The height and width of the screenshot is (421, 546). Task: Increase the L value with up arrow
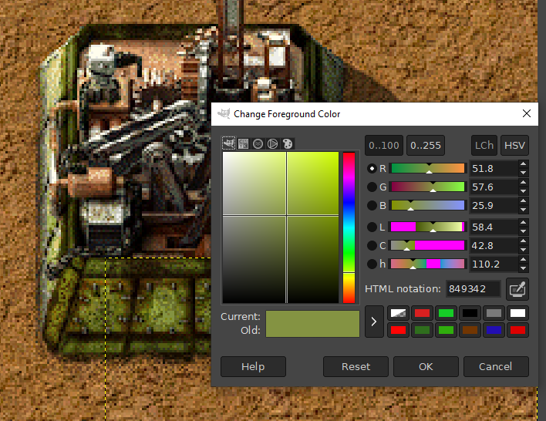pyautogui.click(x=523, y=223)
